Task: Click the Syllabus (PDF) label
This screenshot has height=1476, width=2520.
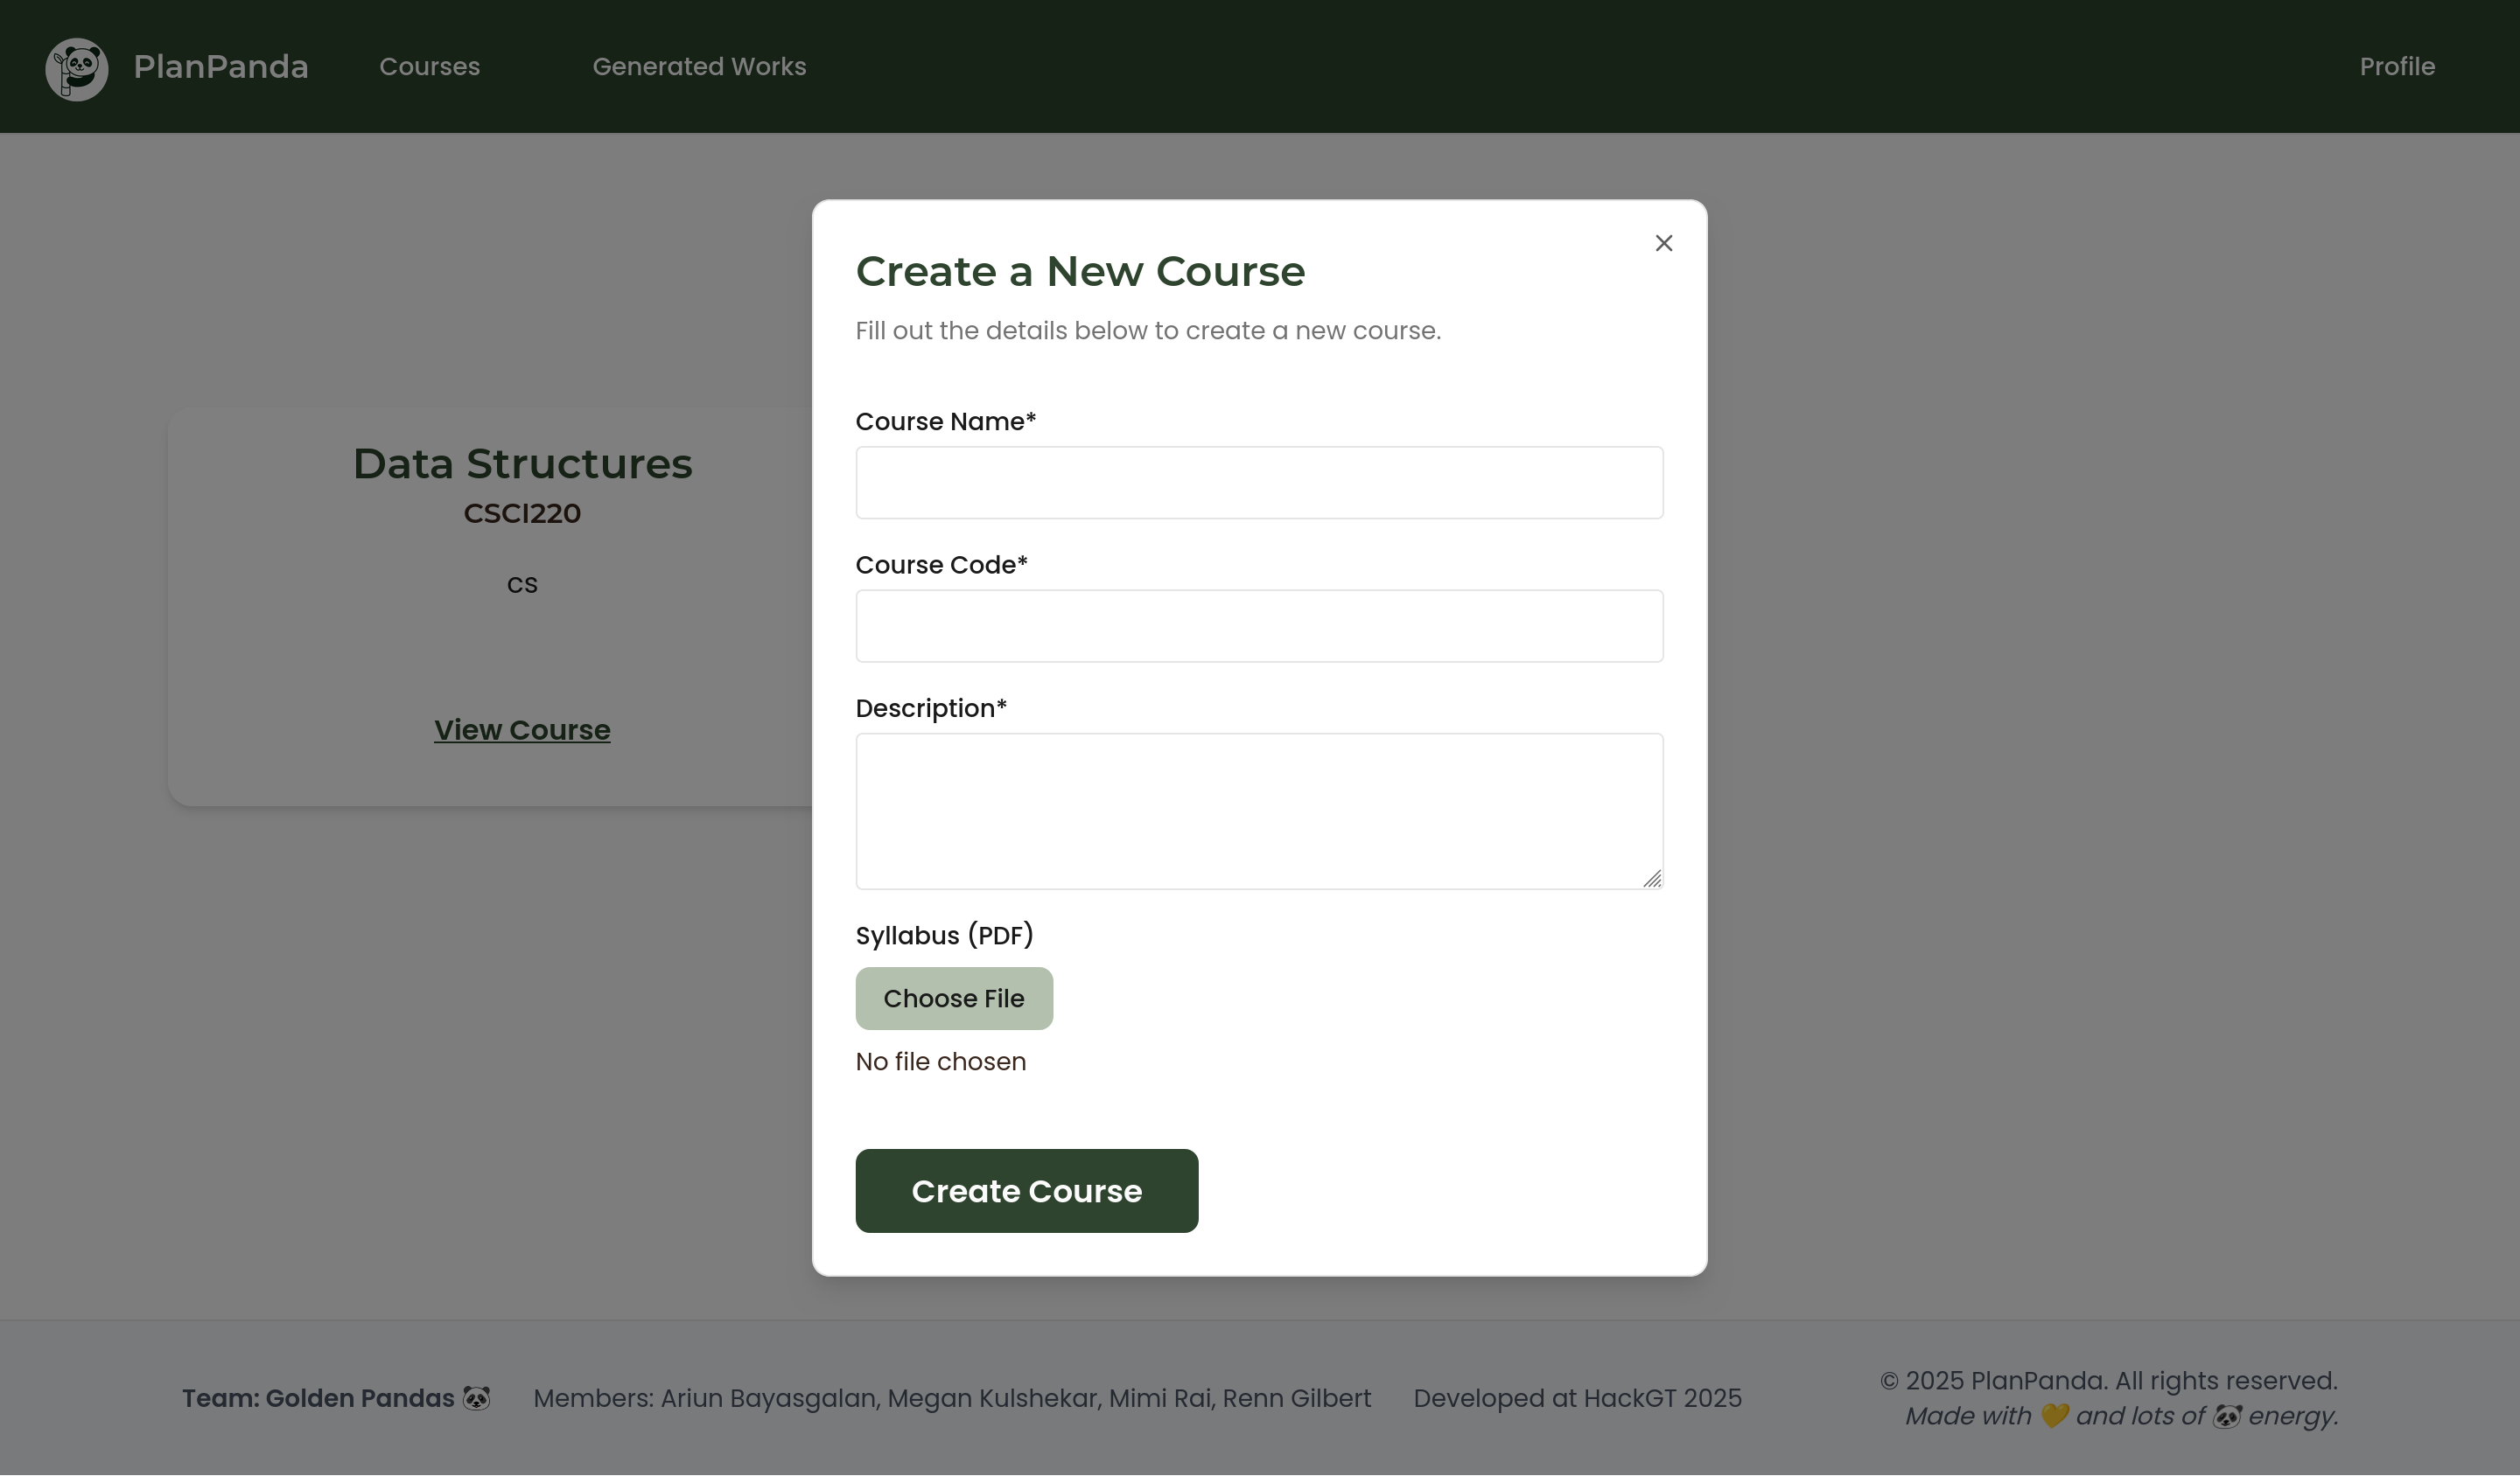Action: [x=944, y=936]
